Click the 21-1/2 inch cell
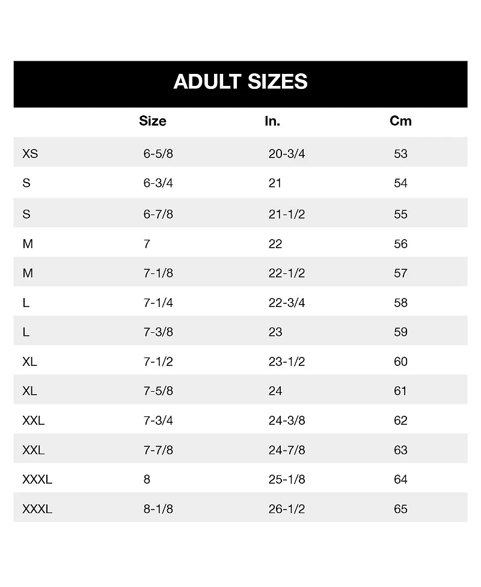481x587 pixels. (x=287, y=214)
